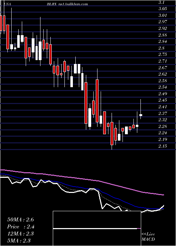Click the 'Price : 2.4' readout

coord(21,227)
